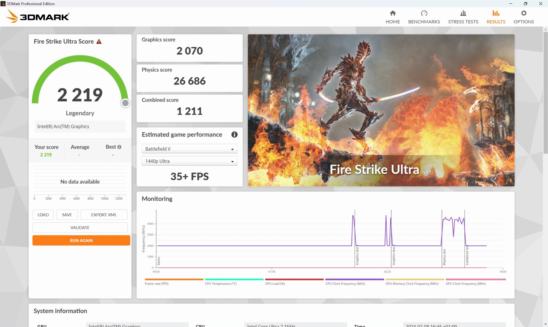Click the info icon for Estimated game performance
This screenshot has height=327, width=548.
[x=234, y=135]
